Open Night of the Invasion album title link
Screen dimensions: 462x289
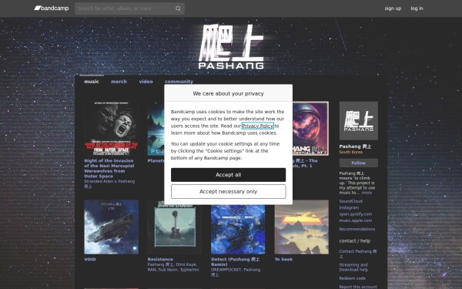(109, 168)
